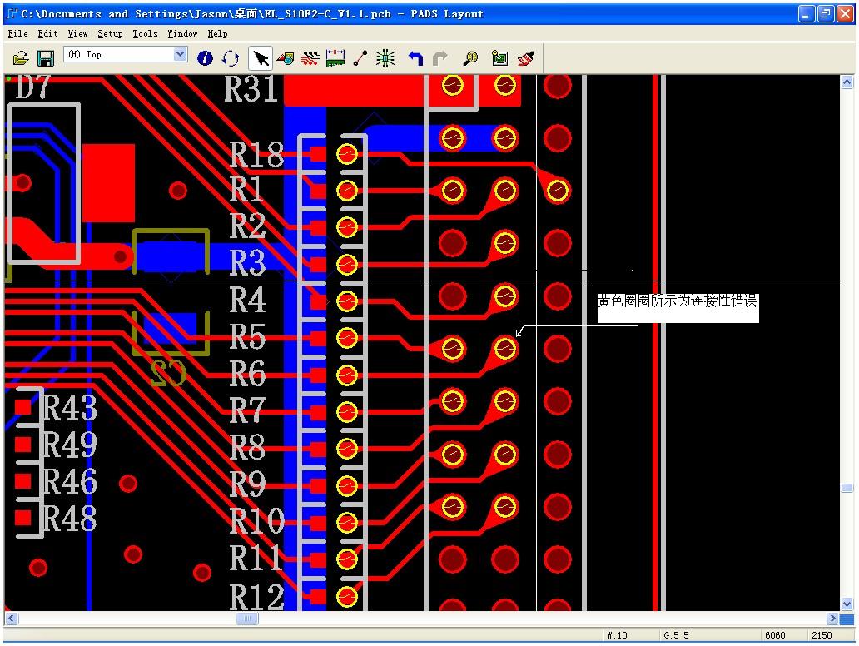Click the ECO toolbar icon
Image resolution: width=859 pixels, height=646 pixels.
[360, 57]
